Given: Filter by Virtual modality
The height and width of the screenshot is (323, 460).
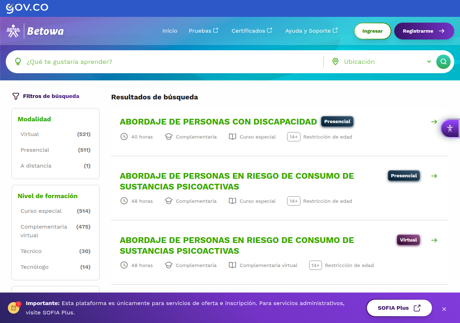Looking at the screenshot, I should tap(55, 134).
